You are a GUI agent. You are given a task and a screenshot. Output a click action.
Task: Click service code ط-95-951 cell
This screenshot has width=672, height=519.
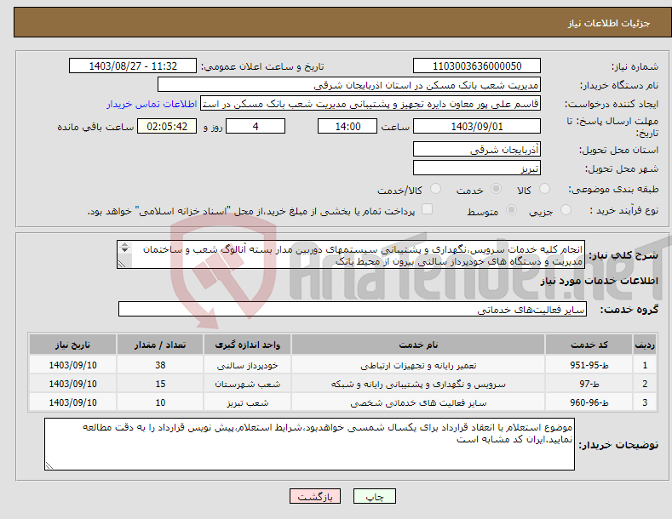pos(589,365)
